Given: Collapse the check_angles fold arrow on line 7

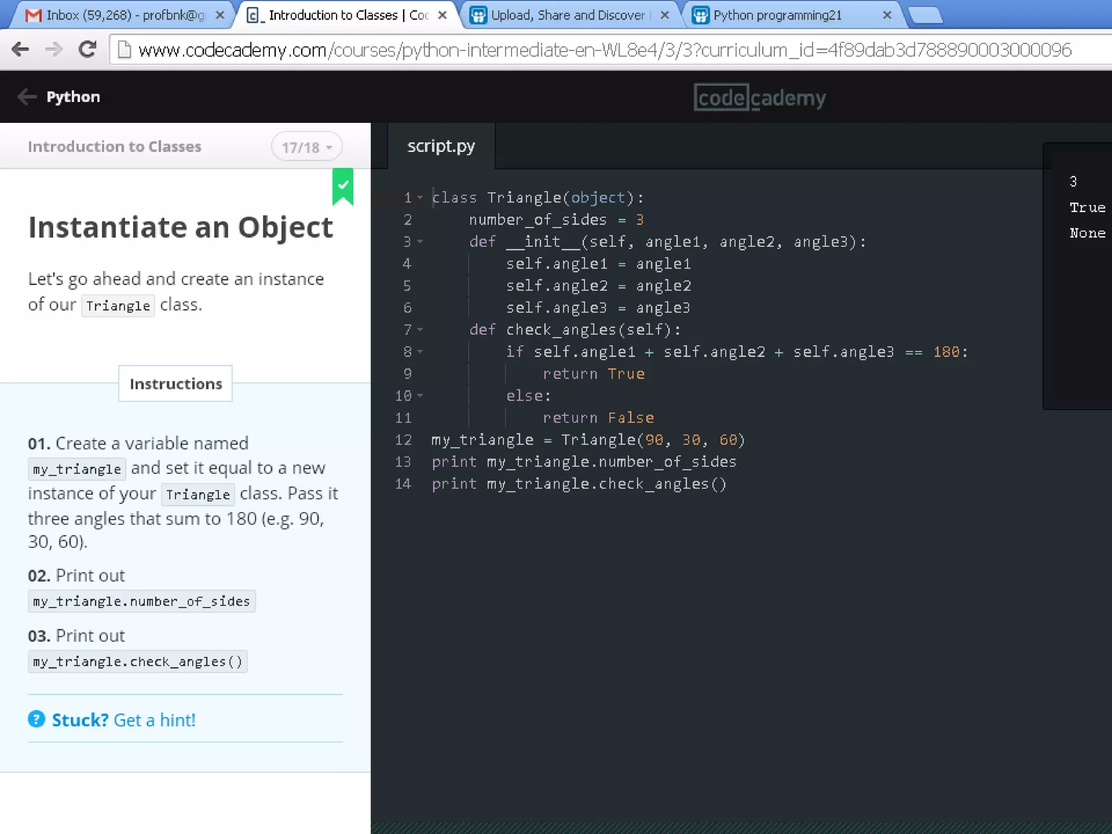Looking at the screenshot, I should (x=420, y=330).
